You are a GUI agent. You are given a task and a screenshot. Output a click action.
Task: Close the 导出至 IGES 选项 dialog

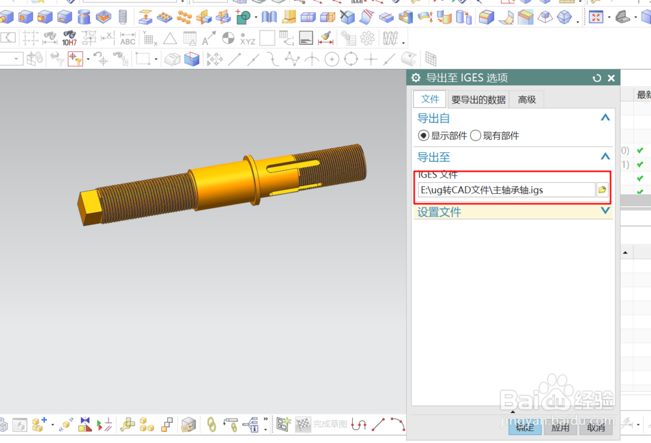[611, 78]
